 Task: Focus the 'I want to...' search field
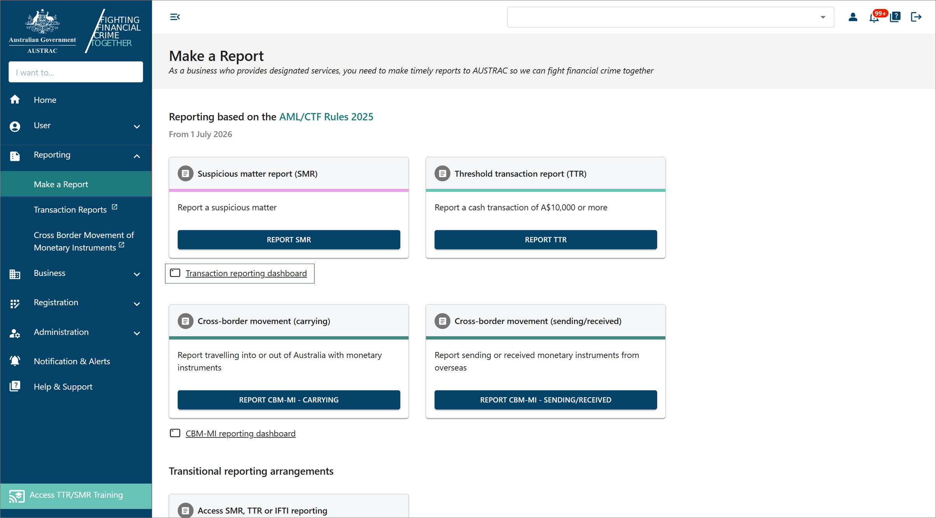click(76, 72)
